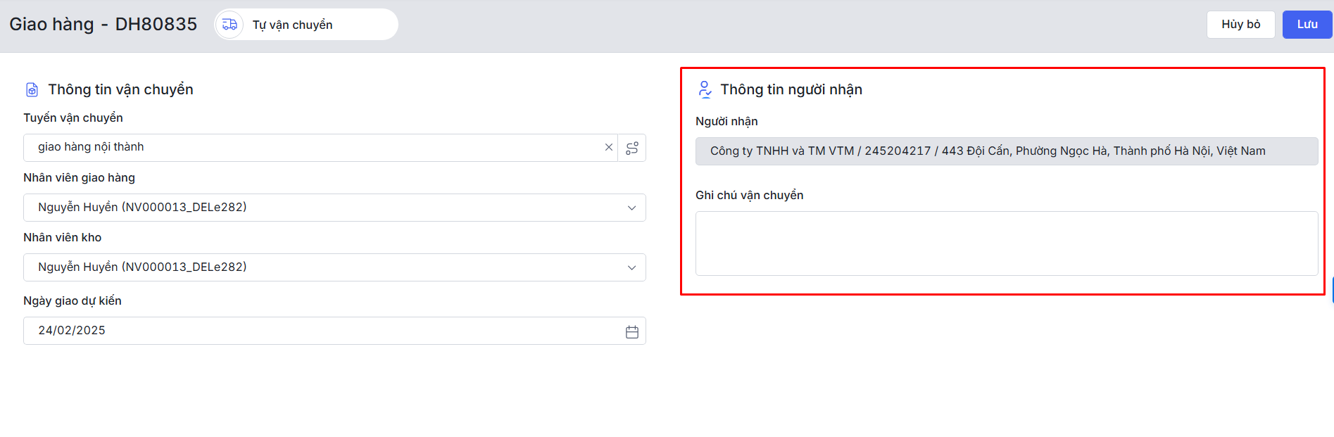This screenshot has height=437, width=1334.
Task: Click the Giao hàng - DH80835 page title
Action: click(x=103, y=25)
